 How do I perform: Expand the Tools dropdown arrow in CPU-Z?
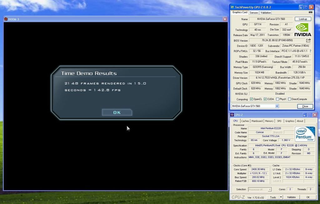[x=281, y=197]
